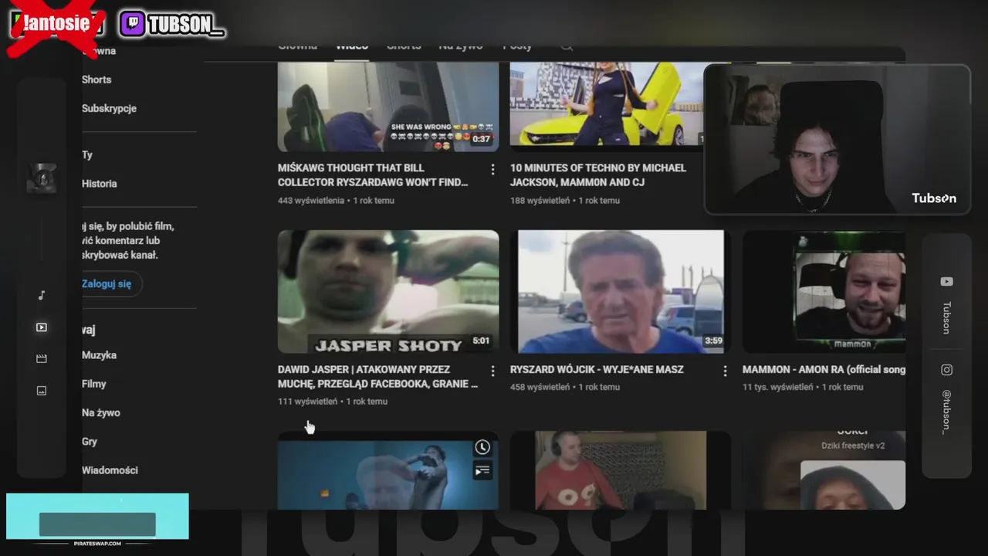
Task: Play the mammon streamer thumbnail
Action: tap(824, 292)
